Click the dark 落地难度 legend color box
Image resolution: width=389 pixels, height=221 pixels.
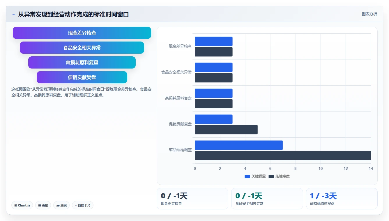[271, 177]
